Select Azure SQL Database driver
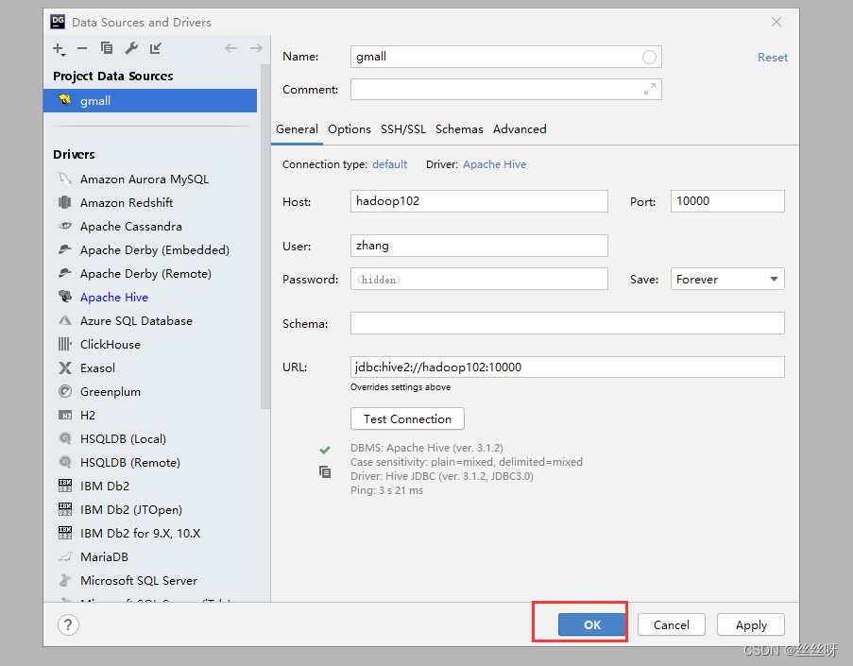Image resolution: width=853 pixels, height=666 pixels. (x=136, y=321)
